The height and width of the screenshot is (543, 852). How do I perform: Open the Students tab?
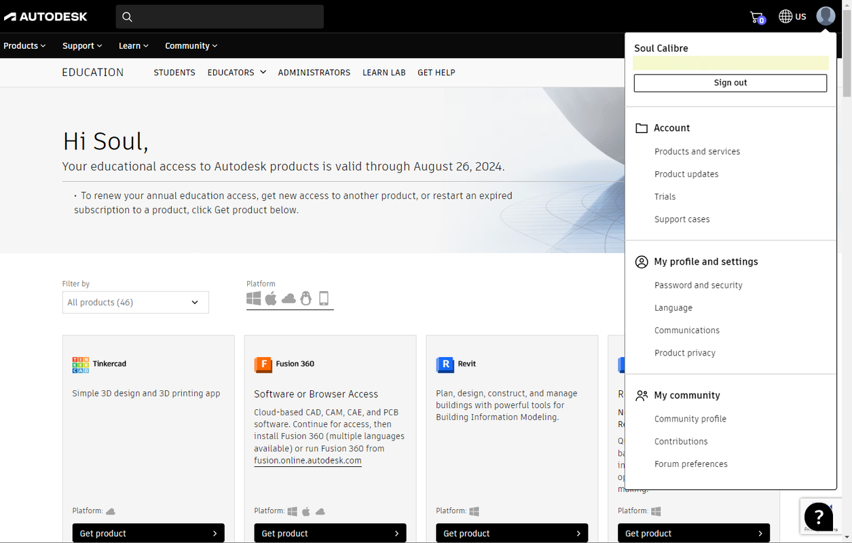(174, 73)
